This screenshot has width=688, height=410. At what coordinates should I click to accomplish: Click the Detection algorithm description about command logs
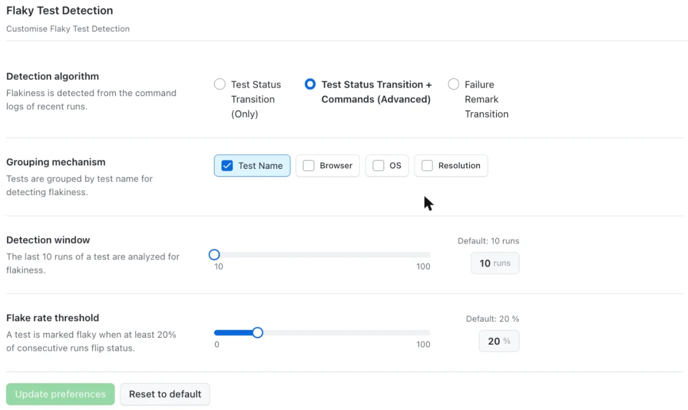[x=91, y=100]
